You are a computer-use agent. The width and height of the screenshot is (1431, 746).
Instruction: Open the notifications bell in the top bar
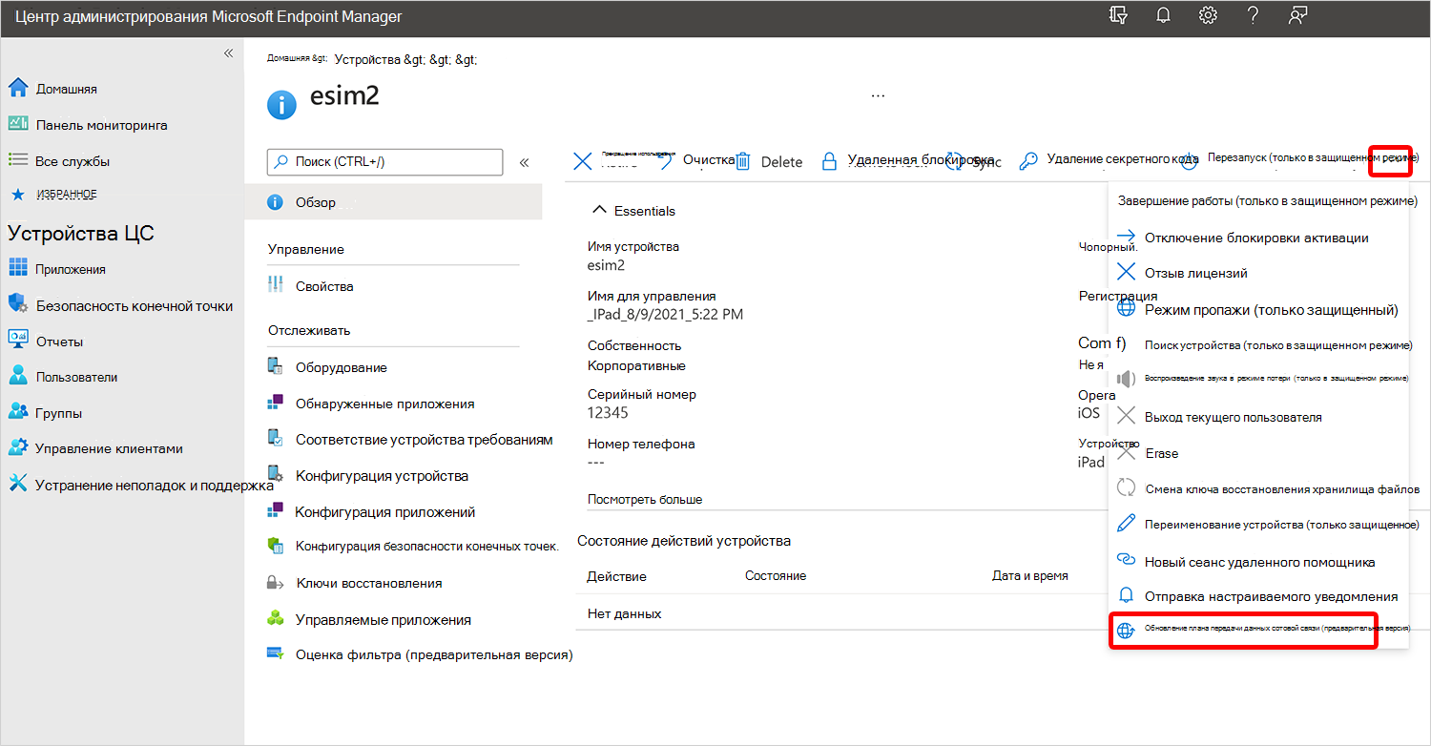[x=1163, y=15]
